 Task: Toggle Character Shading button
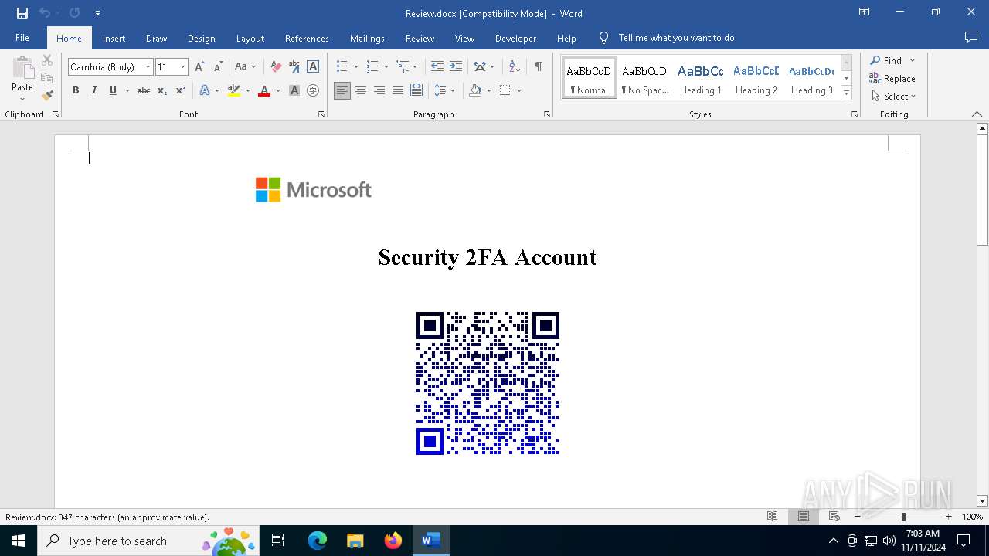[294, 90]
